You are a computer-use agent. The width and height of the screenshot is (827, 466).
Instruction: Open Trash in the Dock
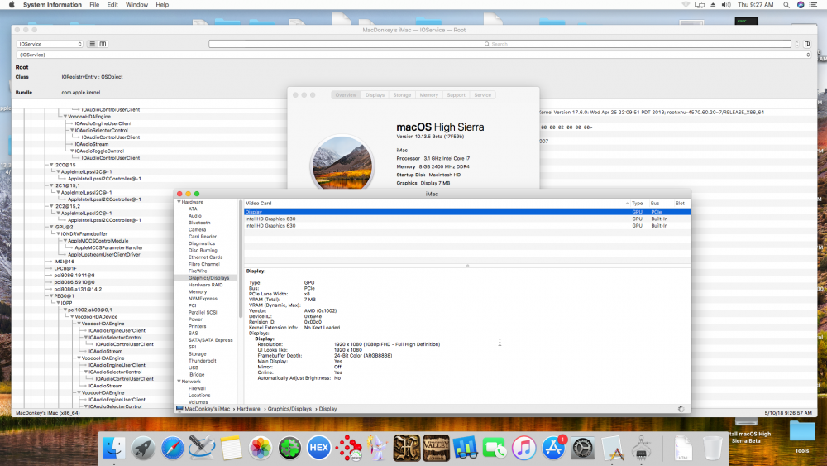(713, 448)
